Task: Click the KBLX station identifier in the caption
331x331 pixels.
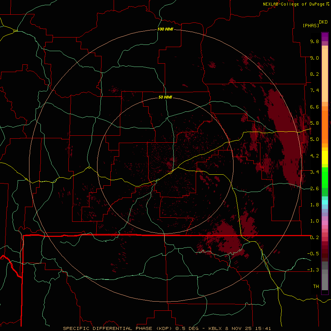Action: (215, 328)
